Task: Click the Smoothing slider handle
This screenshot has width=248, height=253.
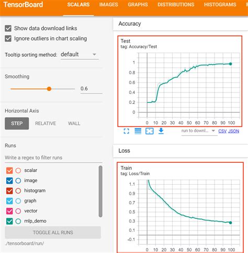Action: pyautogui.click(x=49, y=89)
